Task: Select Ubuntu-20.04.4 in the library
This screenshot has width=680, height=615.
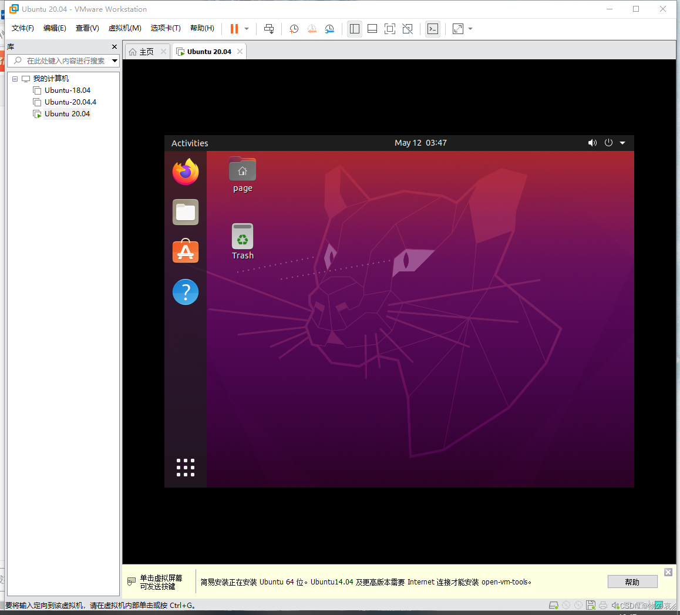Action: [70, 102]
